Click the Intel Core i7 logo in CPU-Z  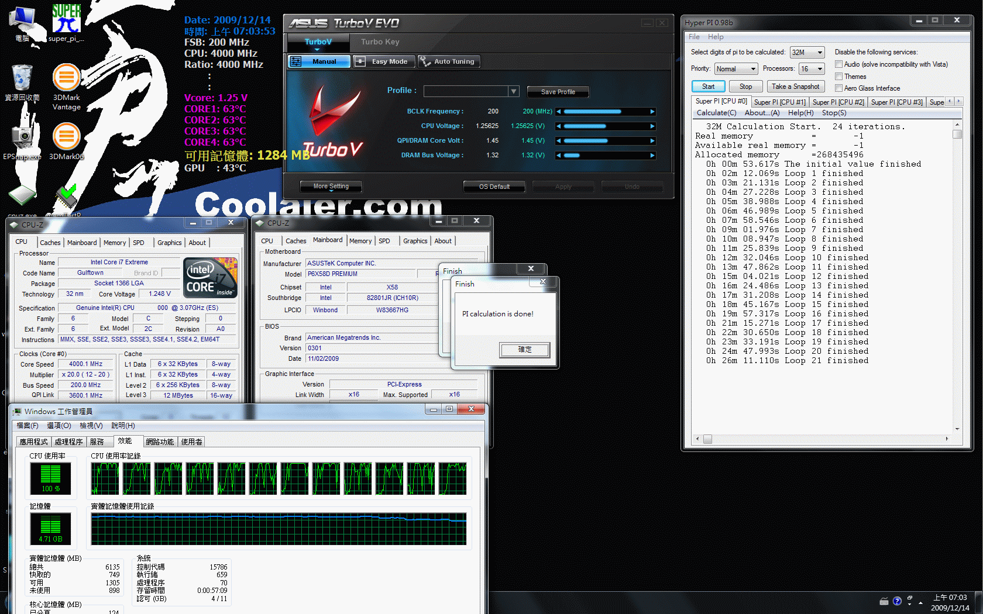[x=211, y=278]
